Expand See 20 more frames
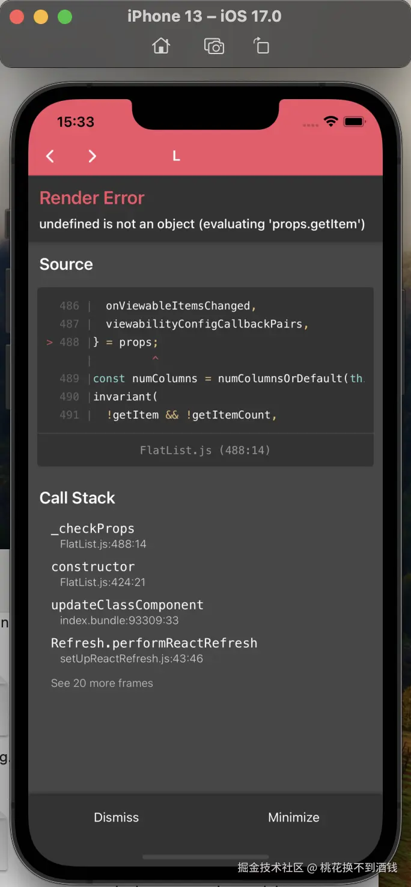Viewport: 411px width, 887px height. coord(102,683)
